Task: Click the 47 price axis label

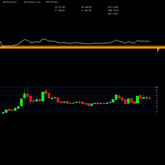Action: click(x=157, y=93)
